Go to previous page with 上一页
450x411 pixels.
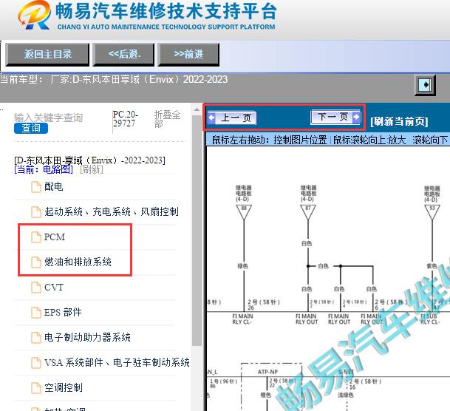click(x=232, y=118)
